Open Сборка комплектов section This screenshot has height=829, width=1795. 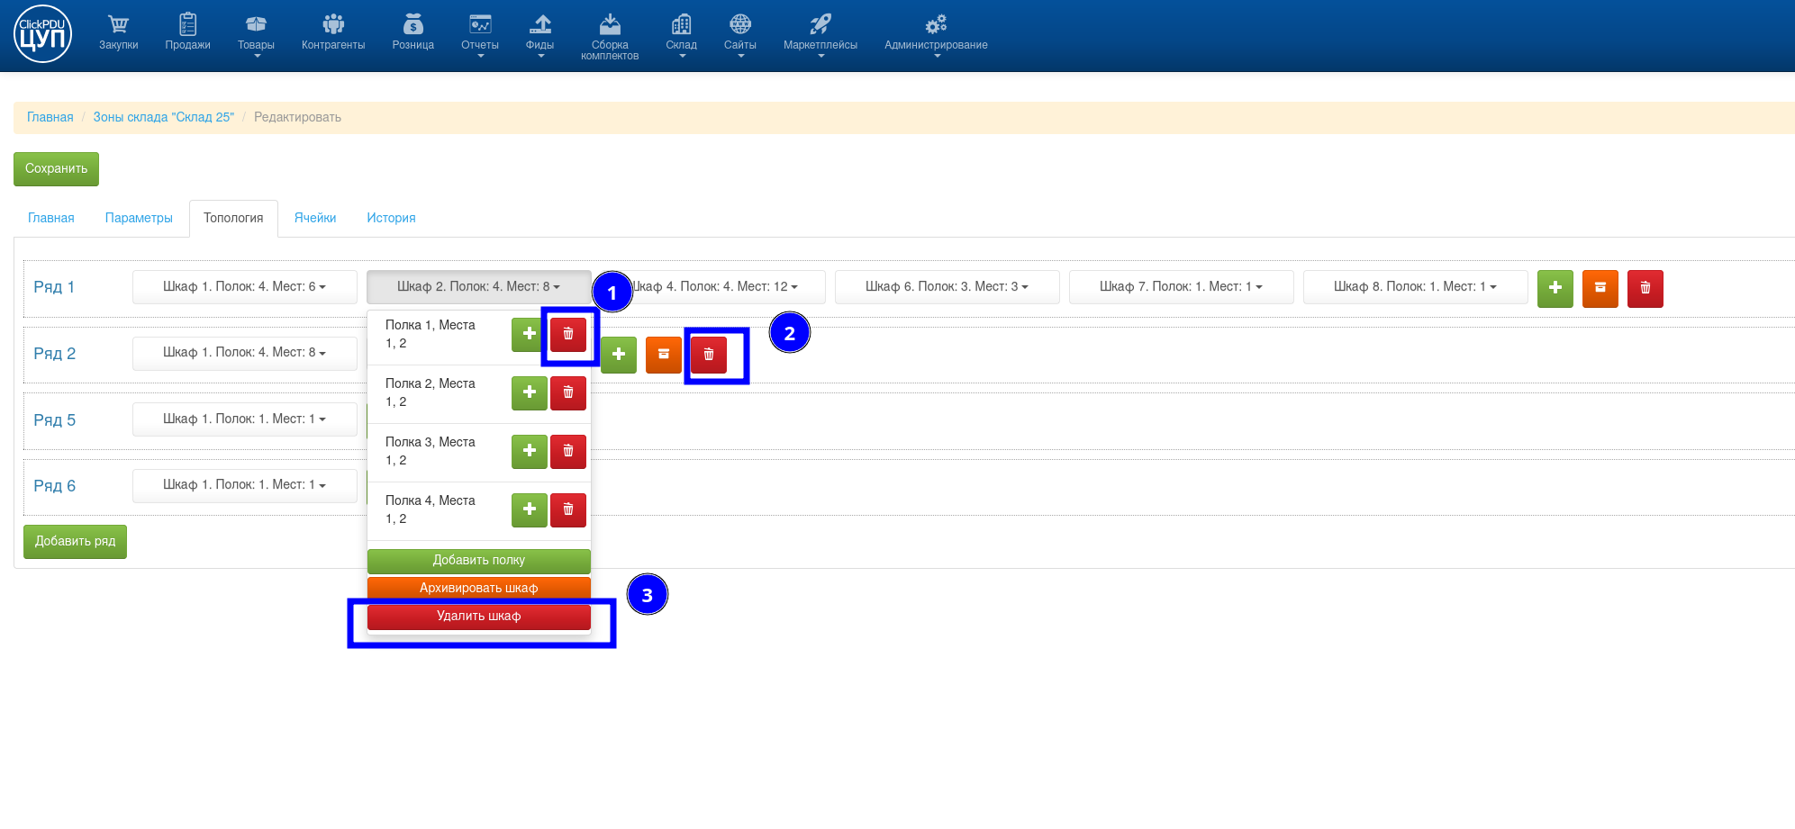(610, 37)
